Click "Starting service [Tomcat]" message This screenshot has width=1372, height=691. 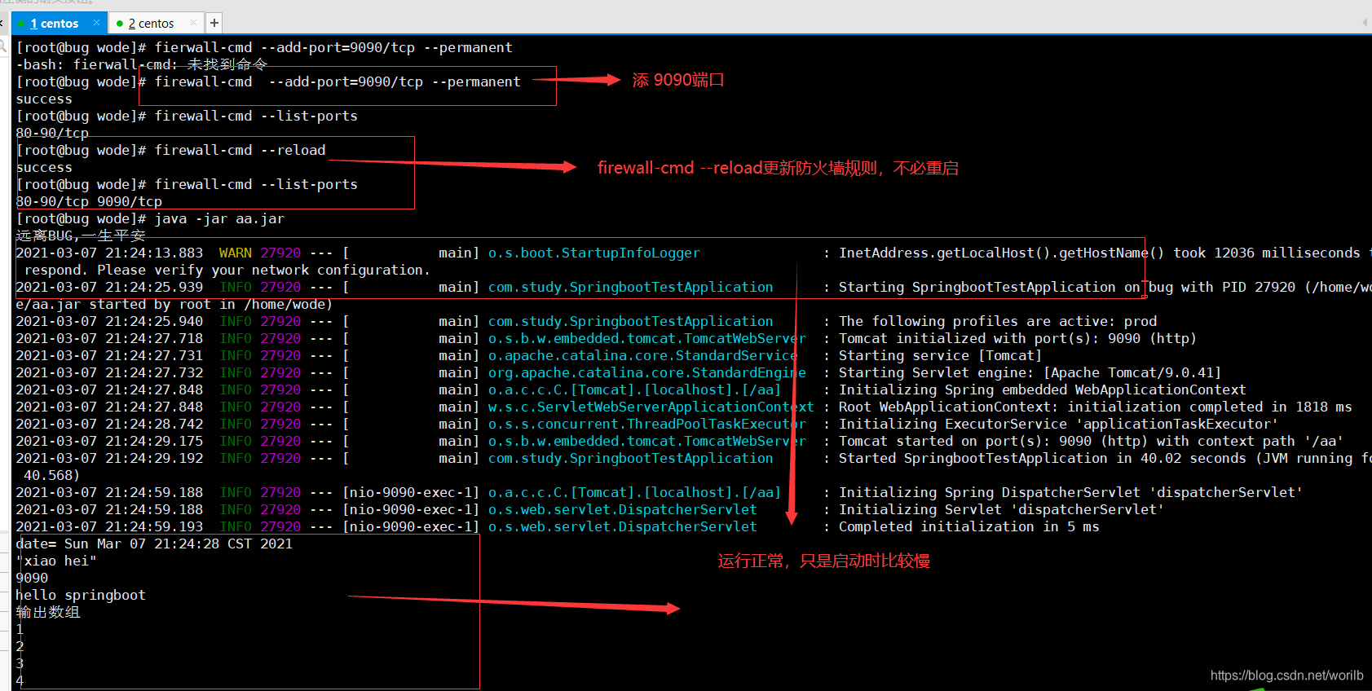point(940,355)
